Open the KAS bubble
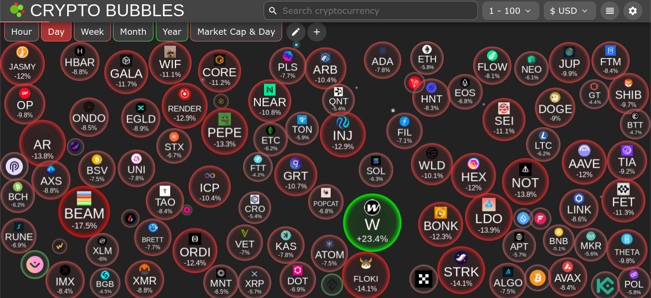The image size is (651, 298). tap(286, 245)
